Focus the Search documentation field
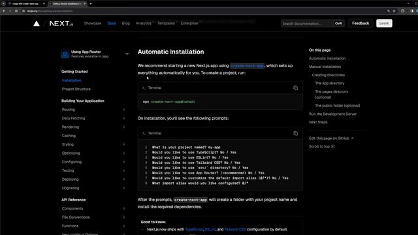Image resolution: width=418 pixels, height=235 pixels. 313,23
